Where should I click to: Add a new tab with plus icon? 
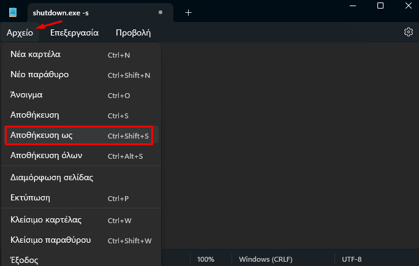[x=189, y=13]
